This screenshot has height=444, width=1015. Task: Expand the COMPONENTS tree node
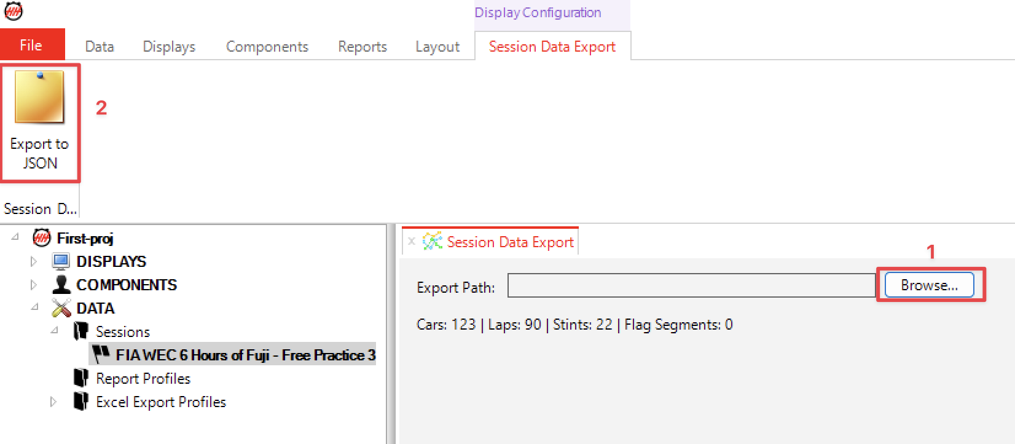click(34, 285)
